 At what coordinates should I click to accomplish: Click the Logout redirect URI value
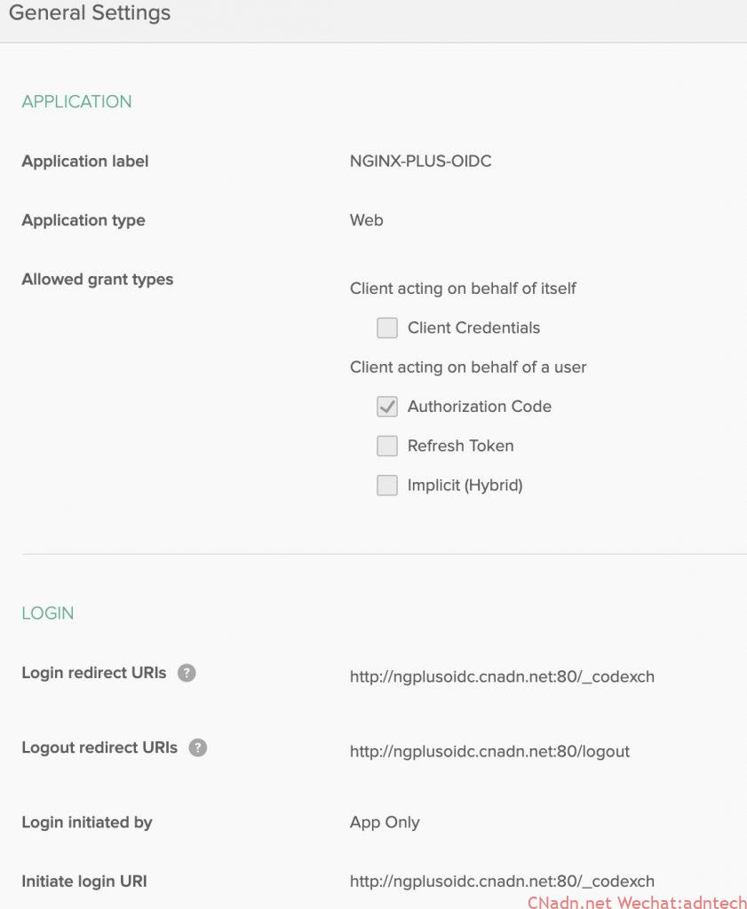489,751
